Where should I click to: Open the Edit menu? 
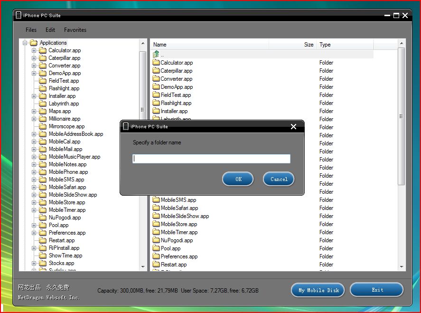pos(50,30)
